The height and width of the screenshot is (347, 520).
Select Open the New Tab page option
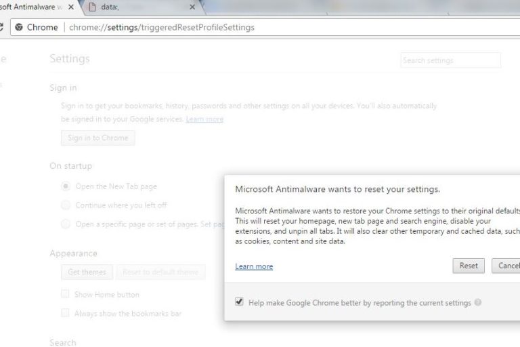66,186
